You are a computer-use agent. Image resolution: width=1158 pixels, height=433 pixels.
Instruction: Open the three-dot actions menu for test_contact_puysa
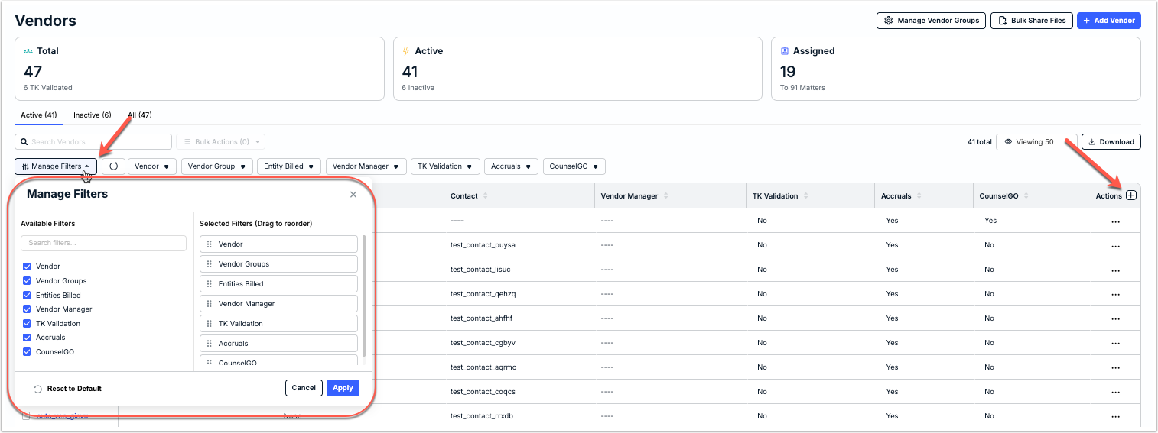pyautogui.click(x=1115, y=245)
